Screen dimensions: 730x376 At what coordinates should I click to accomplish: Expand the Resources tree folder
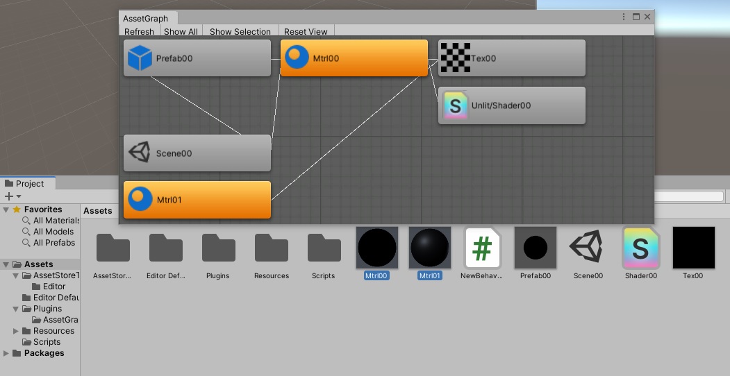(16, 332)
